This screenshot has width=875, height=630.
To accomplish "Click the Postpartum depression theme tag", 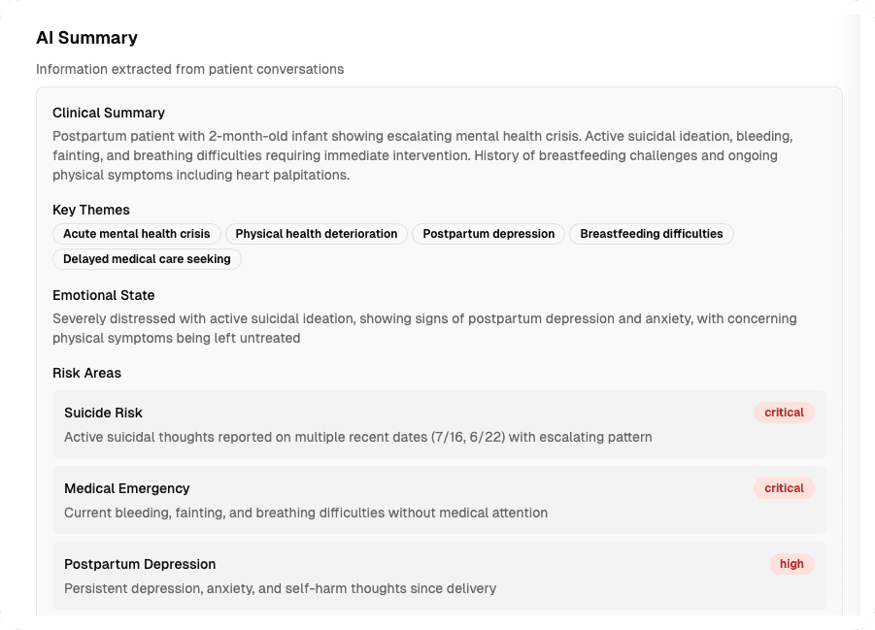I will 488,234.
